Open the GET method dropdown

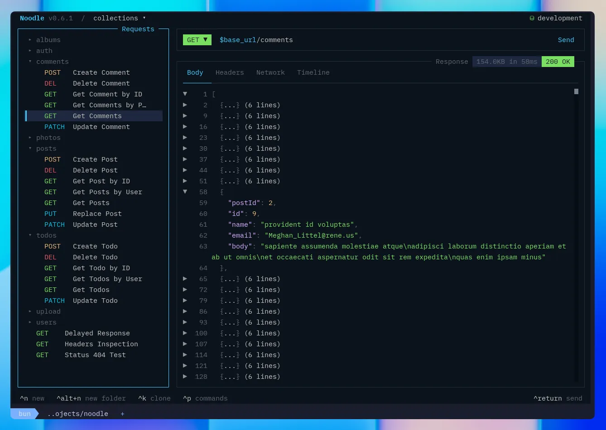[197, 40]
